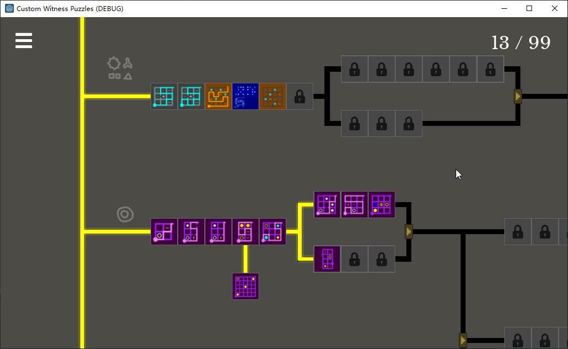Image resolution: width=568 pixels, height=349 pixels.
Task: Click the last lock in the top six-lock row
Action: [x=490, y=69]
